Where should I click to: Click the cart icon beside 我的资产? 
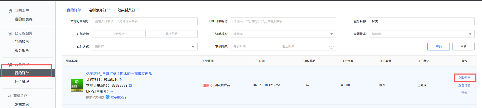(10, 11)
